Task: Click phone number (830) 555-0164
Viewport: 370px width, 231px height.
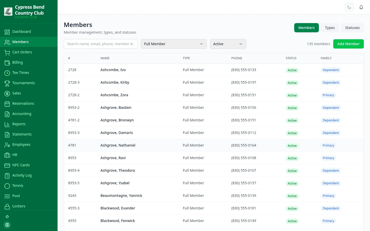Action: (x=244, y=145)
